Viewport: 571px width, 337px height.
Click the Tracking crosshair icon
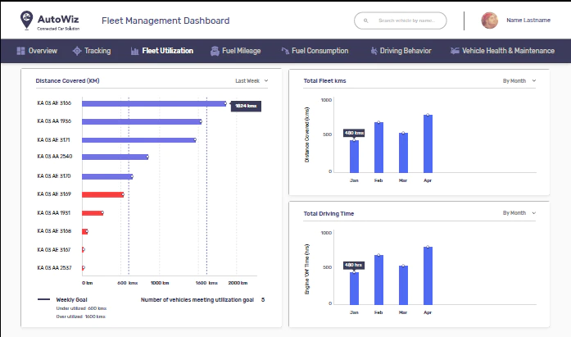click(x=77, y=51)
